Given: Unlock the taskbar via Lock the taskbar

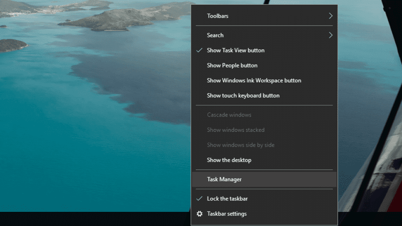Looking at the screenshot, I should click(x=227, y=199).
